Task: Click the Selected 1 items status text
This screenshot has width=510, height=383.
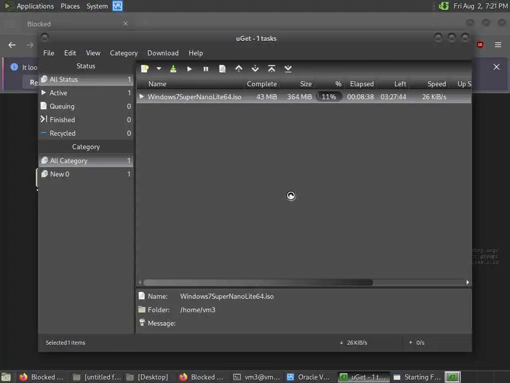Action: (x=65, y=343)
